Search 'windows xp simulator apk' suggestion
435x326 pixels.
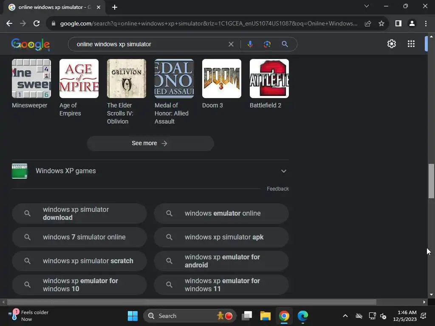221,237
